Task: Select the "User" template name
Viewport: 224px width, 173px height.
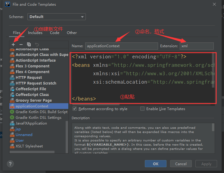Action: [x=20, y=141]
